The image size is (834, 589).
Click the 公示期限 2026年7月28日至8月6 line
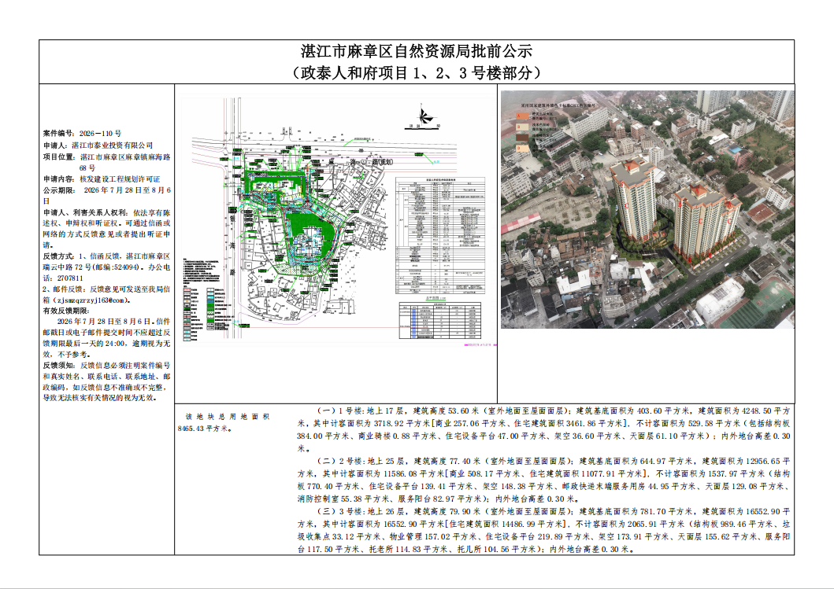pyautogui.click(x=106, y=190)
